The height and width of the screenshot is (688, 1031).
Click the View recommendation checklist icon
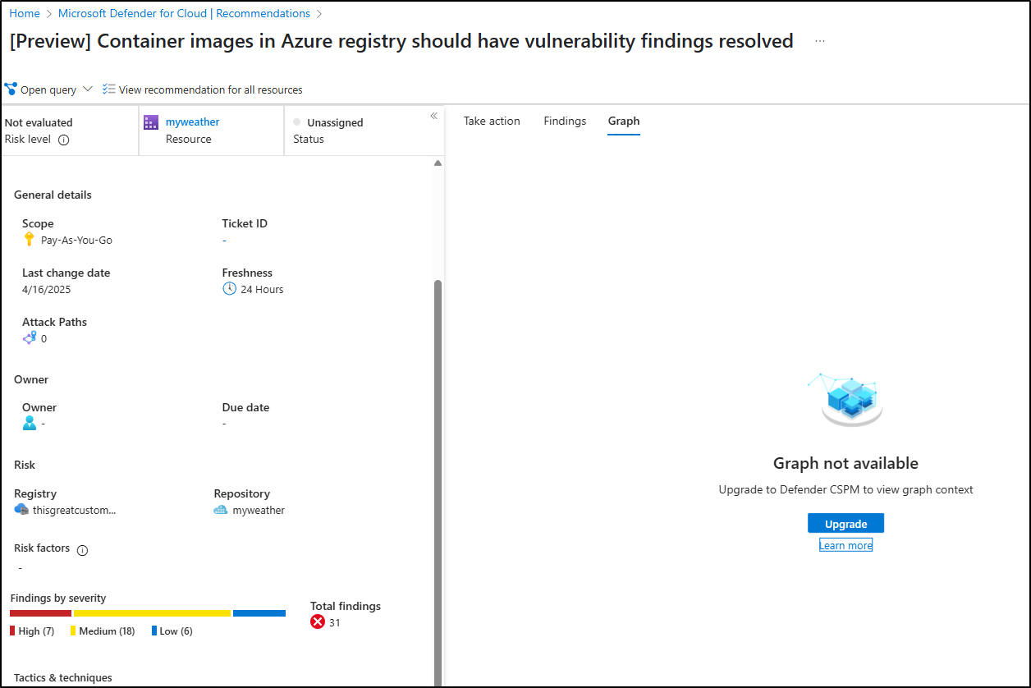tap(109, 89)
